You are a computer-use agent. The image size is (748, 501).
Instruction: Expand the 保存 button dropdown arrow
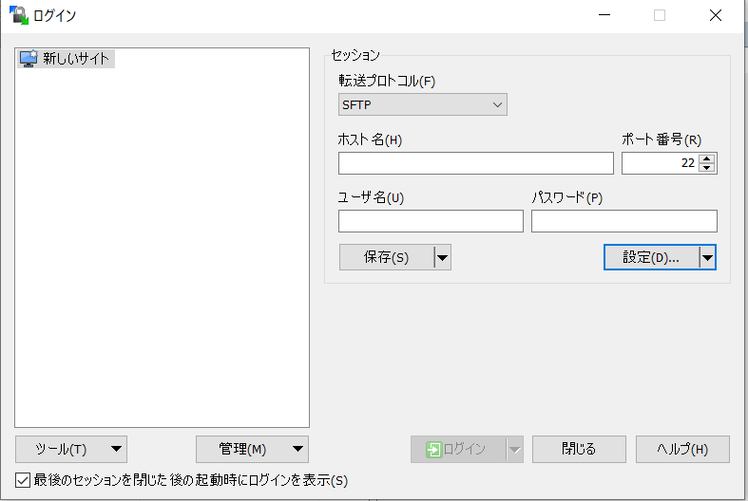pyautogui.click(x=442, y=258)
